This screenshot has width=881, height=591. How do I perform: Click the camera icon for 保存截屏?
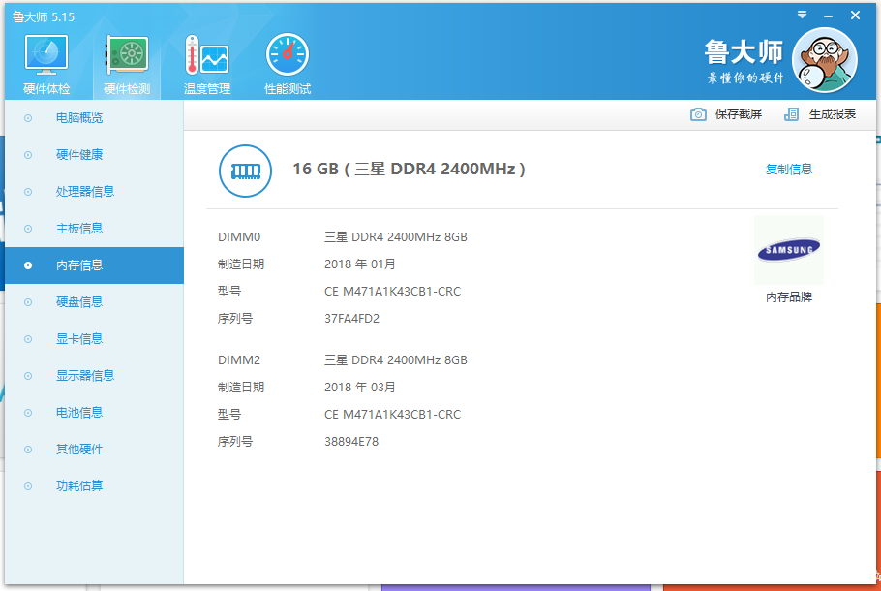click(x=698, y=114)
